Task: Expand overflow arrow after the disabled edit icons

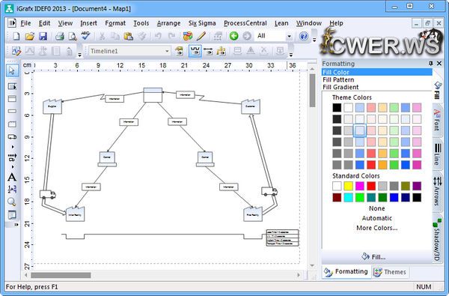Action: pyautogui.click(x=80, y=55)
